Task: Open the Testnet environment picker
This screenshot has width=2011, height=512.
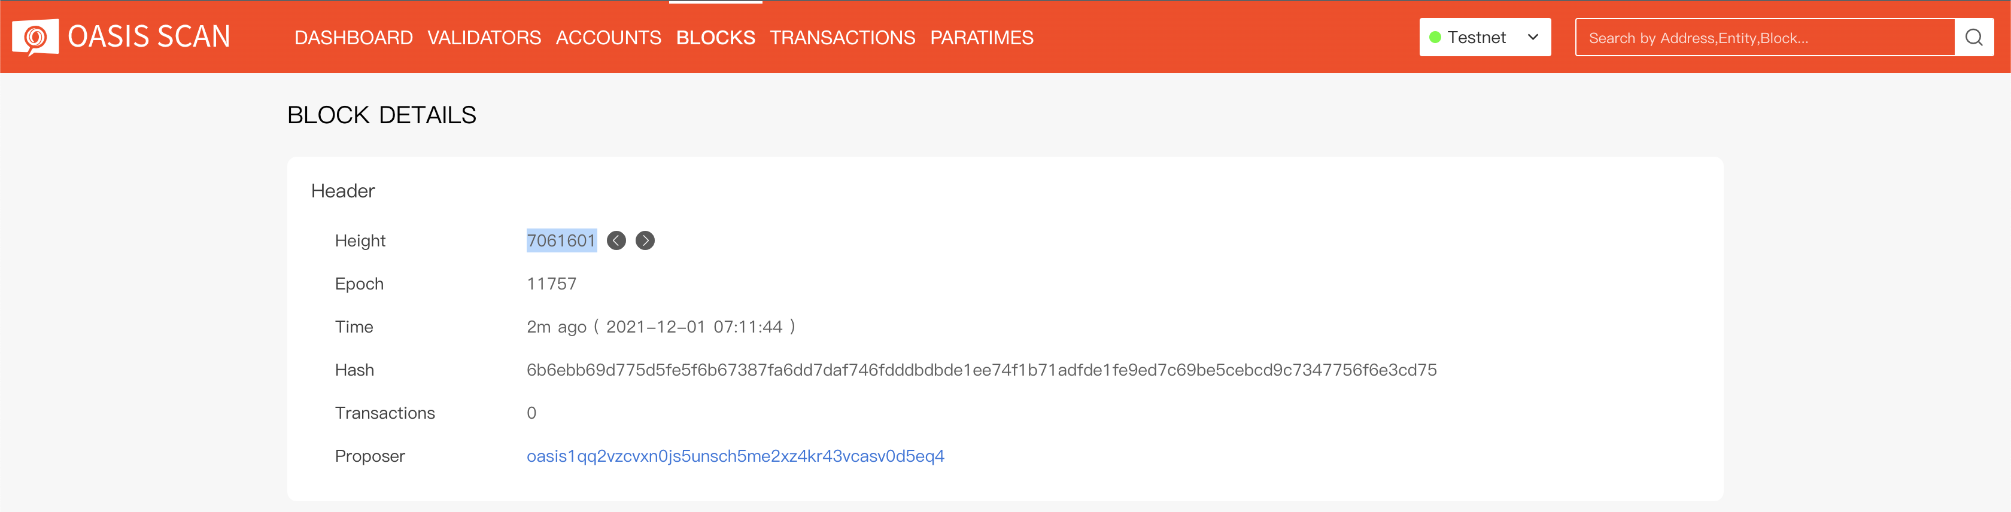Action: (1483, 36)
